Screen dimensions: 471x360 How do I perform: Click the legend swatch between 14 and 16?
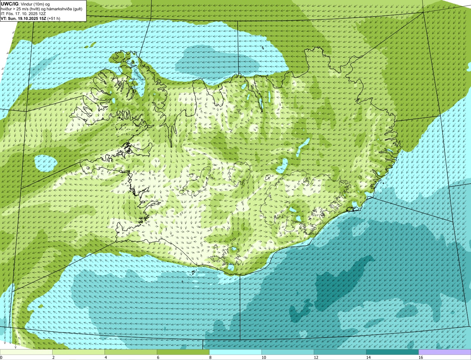[x=392, y=352]
